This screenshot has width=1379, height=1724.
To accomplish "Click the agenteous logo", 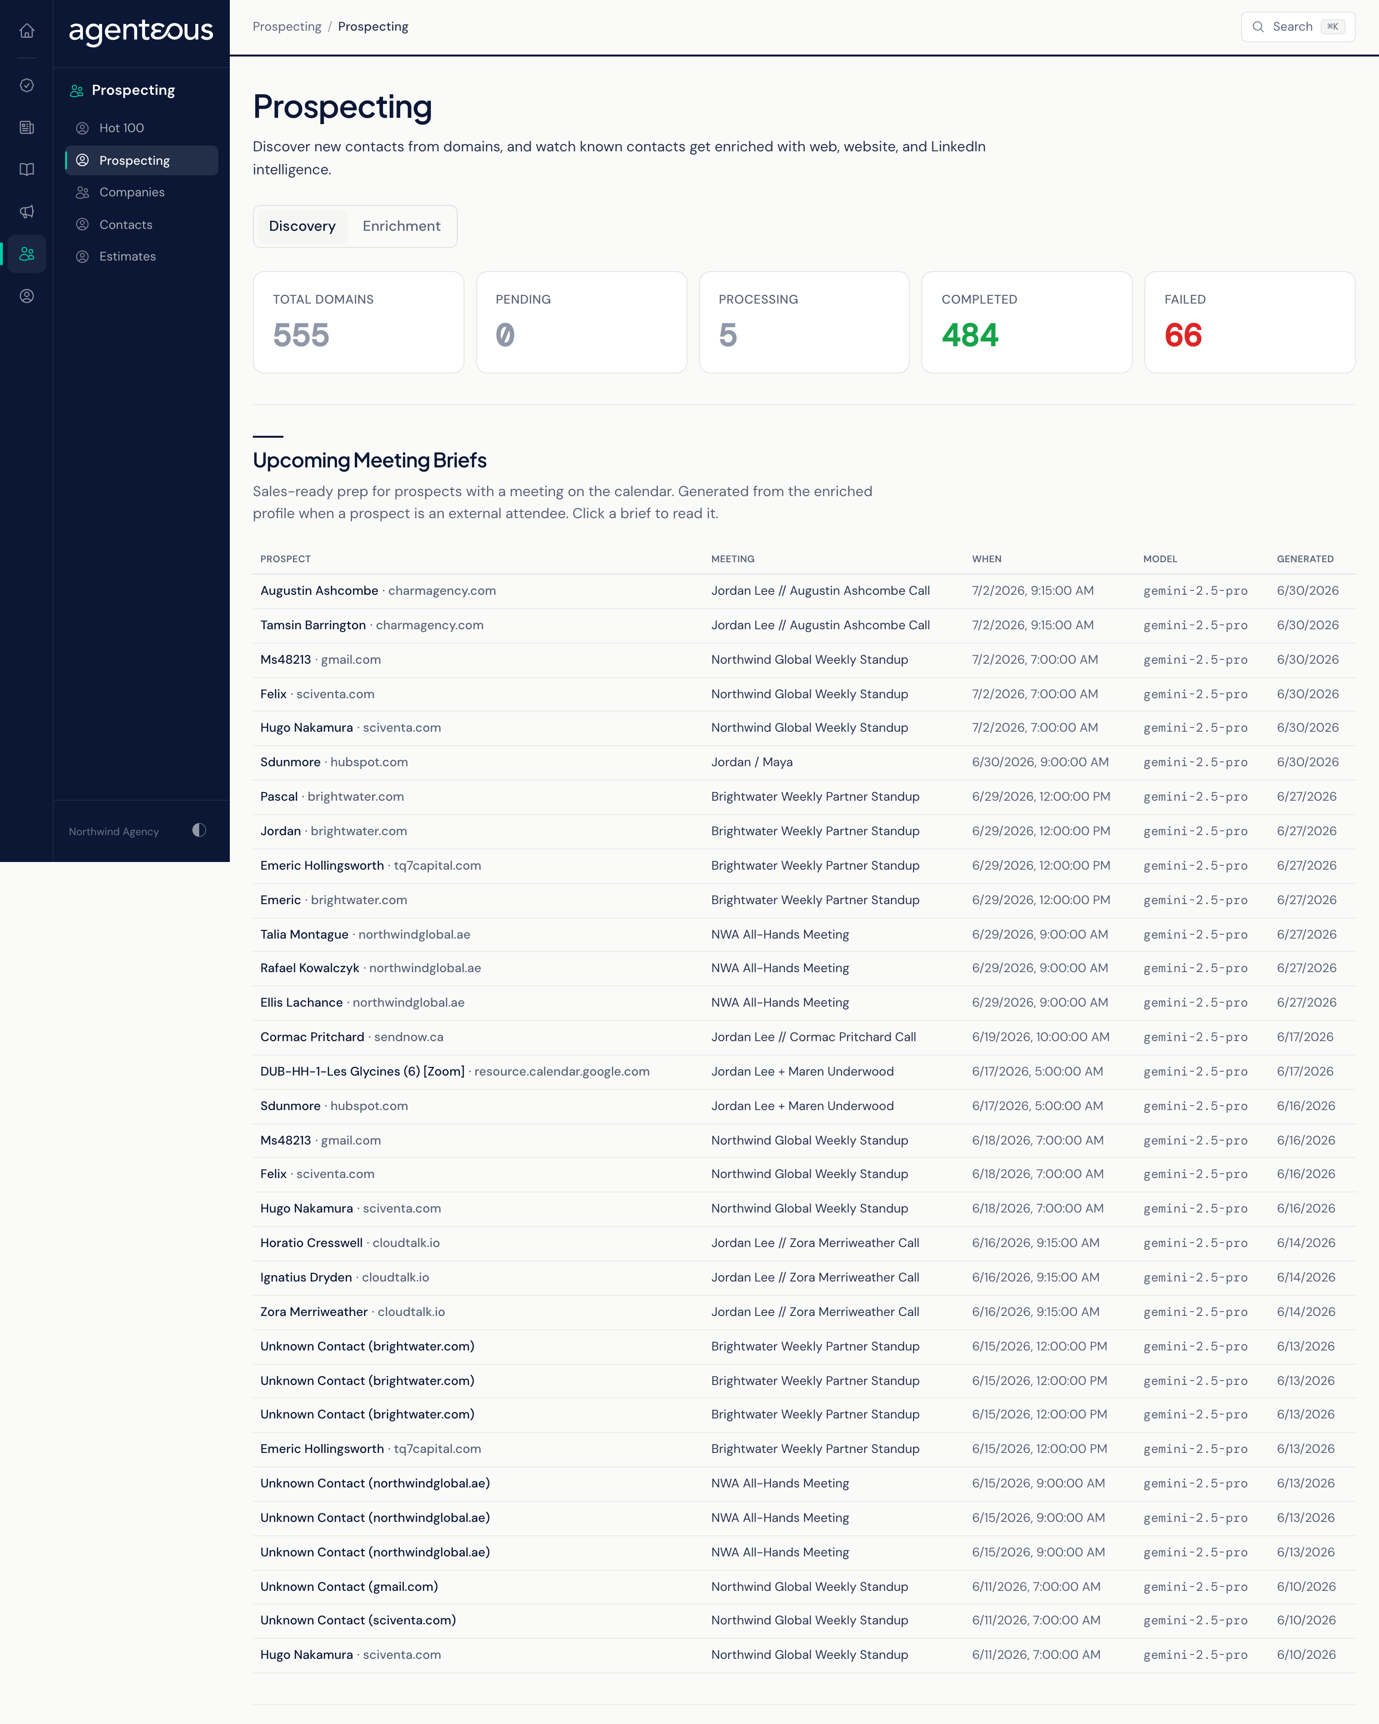I will point(142,31).
